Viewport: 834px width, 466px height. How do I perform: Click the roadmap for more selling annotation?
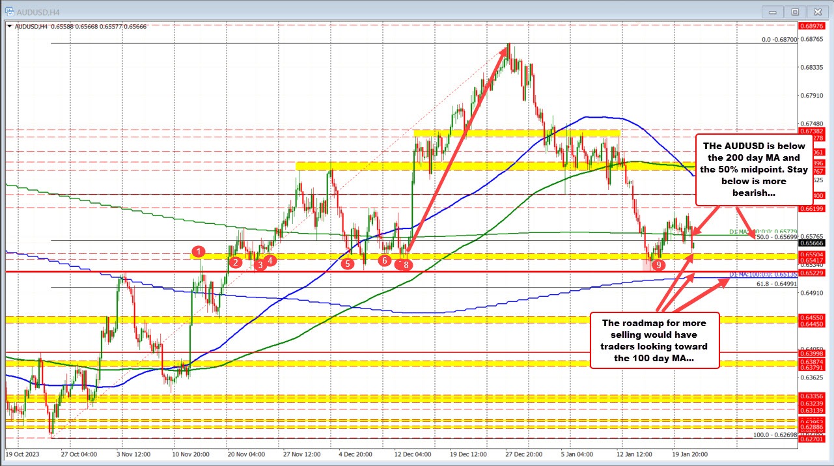[654, 340]
